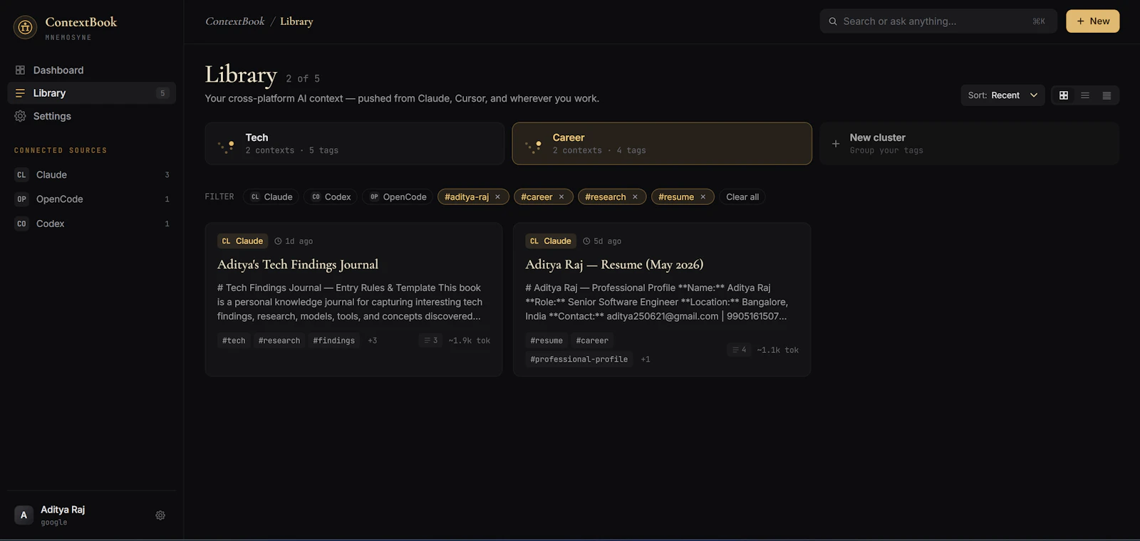The image size is (1140, 541).
Task: Expand the +1 more tags on Resume card
Action: click(646, 359)
